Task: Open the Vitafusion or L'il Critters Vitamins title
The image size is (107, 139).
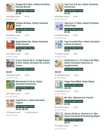Action: click(x=82, y=63)
